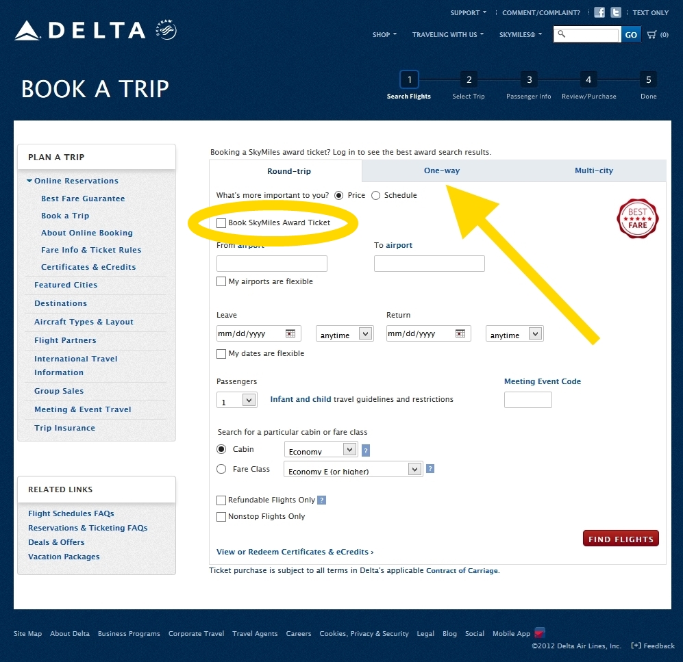Enable Book SkyMiles Award Ticket checkbox
This screenshot has width=683, height=662.
pos(221,223)
